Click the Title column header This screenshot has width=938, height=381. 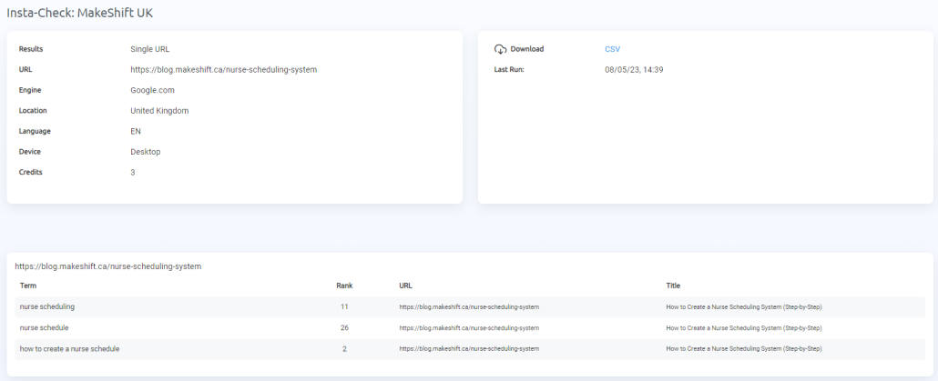coord(673,286)
